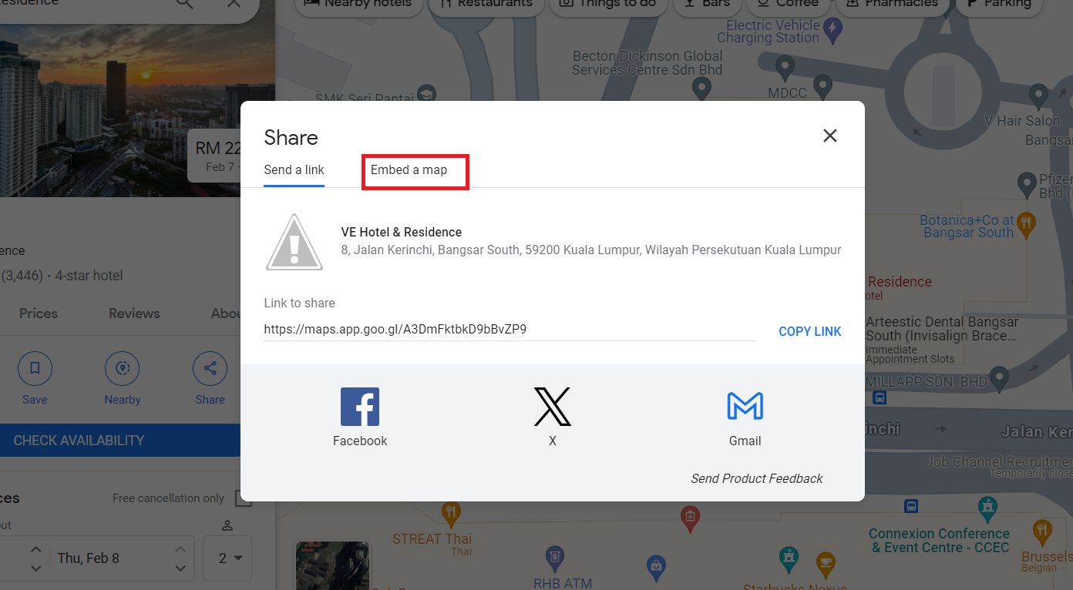
Task: Click the VE Hotel placeholder warning thumbnail
Action: (x=294, y=242)
